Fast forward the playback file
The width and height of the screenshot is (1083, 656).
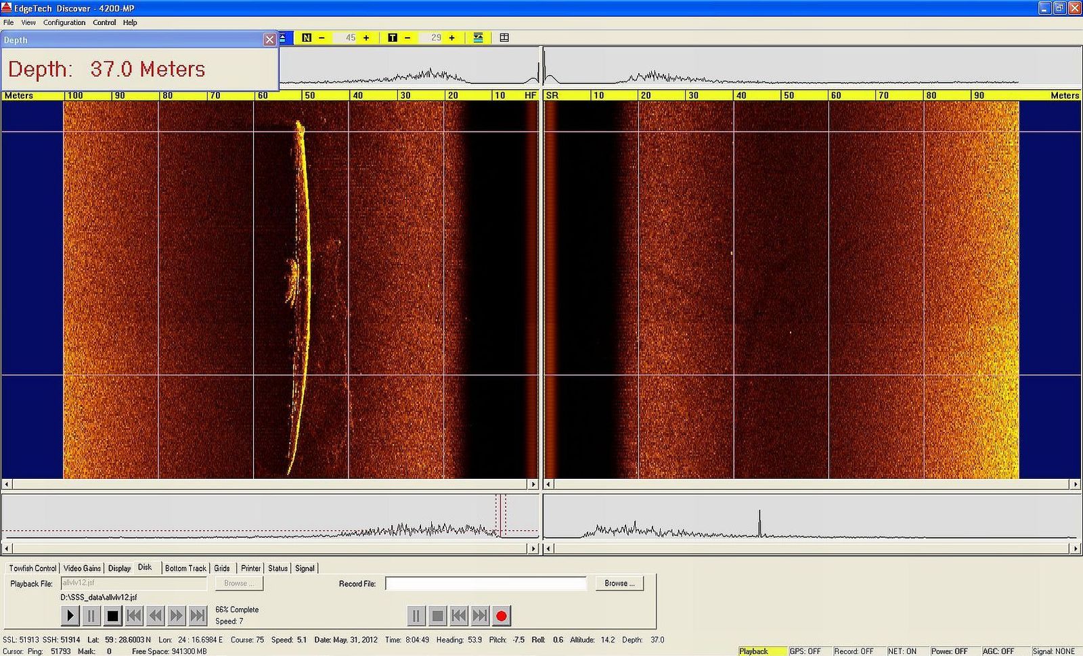[x=177, y=615]
